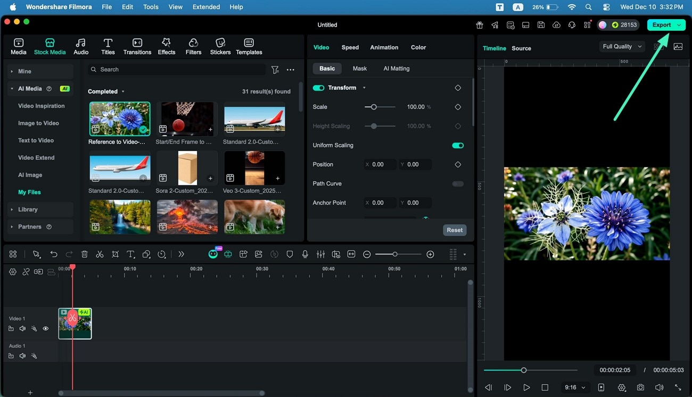Click the Undo icon above the timeline
Image resolution: width=692 pixels, height=397 pixels.
pos(54,254)
